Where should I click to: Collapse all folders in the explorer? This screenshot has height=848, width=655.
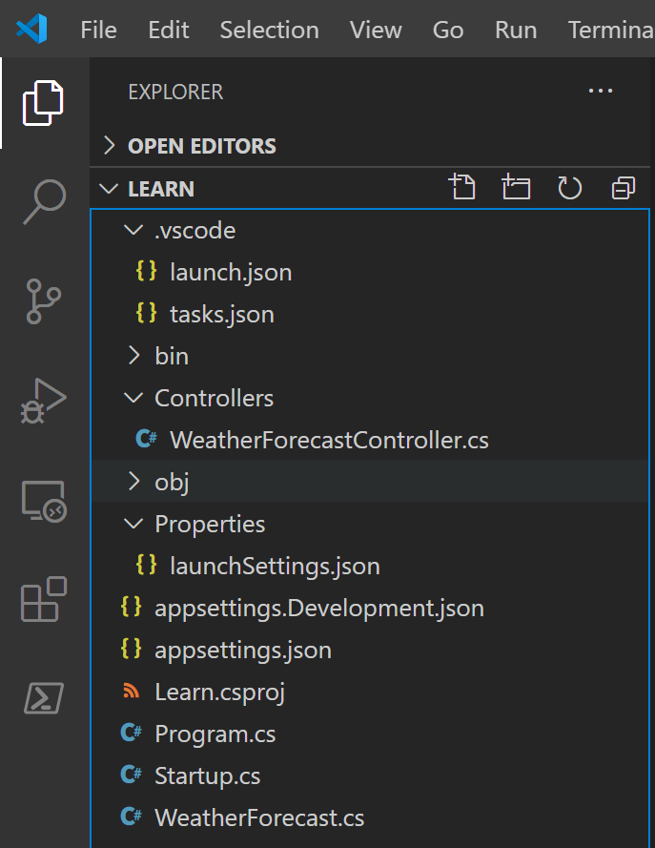(623, 188)
